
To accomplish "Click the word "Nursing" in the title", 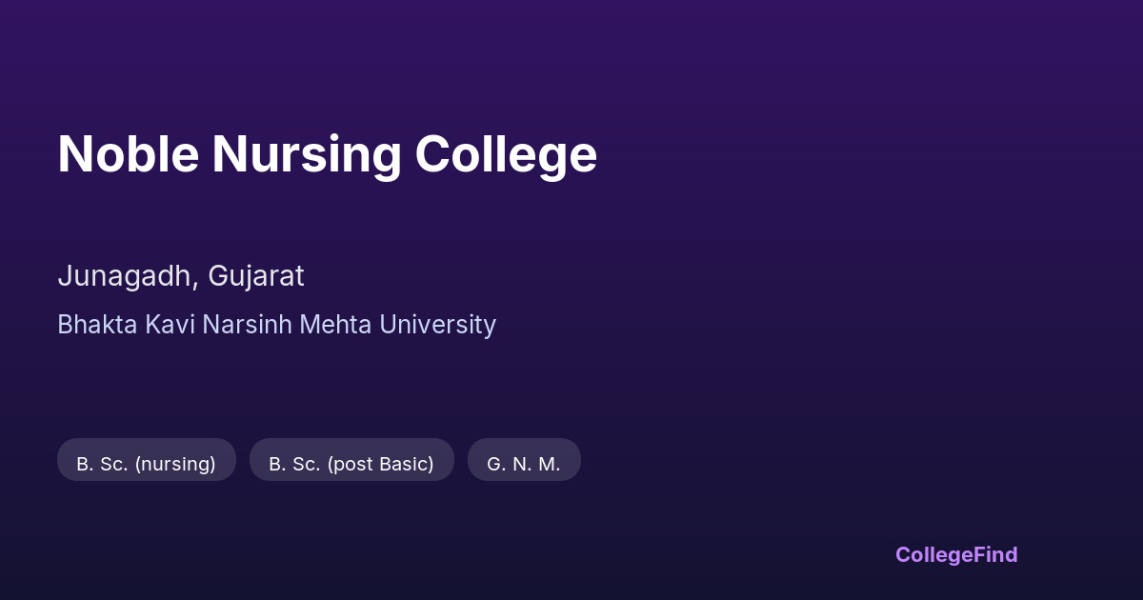I will pos(306,154).
